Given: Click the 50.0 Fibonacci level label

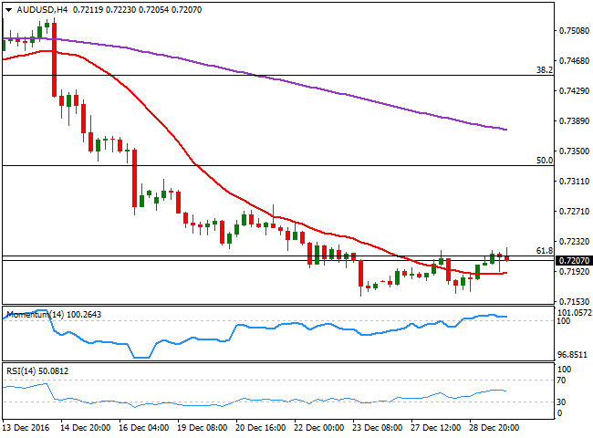Looking at the screenshot, I should (545, 161).
